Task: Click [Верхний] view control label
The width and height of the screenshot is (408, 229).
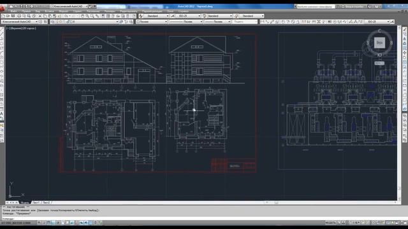Action: (x=16, y=28)
